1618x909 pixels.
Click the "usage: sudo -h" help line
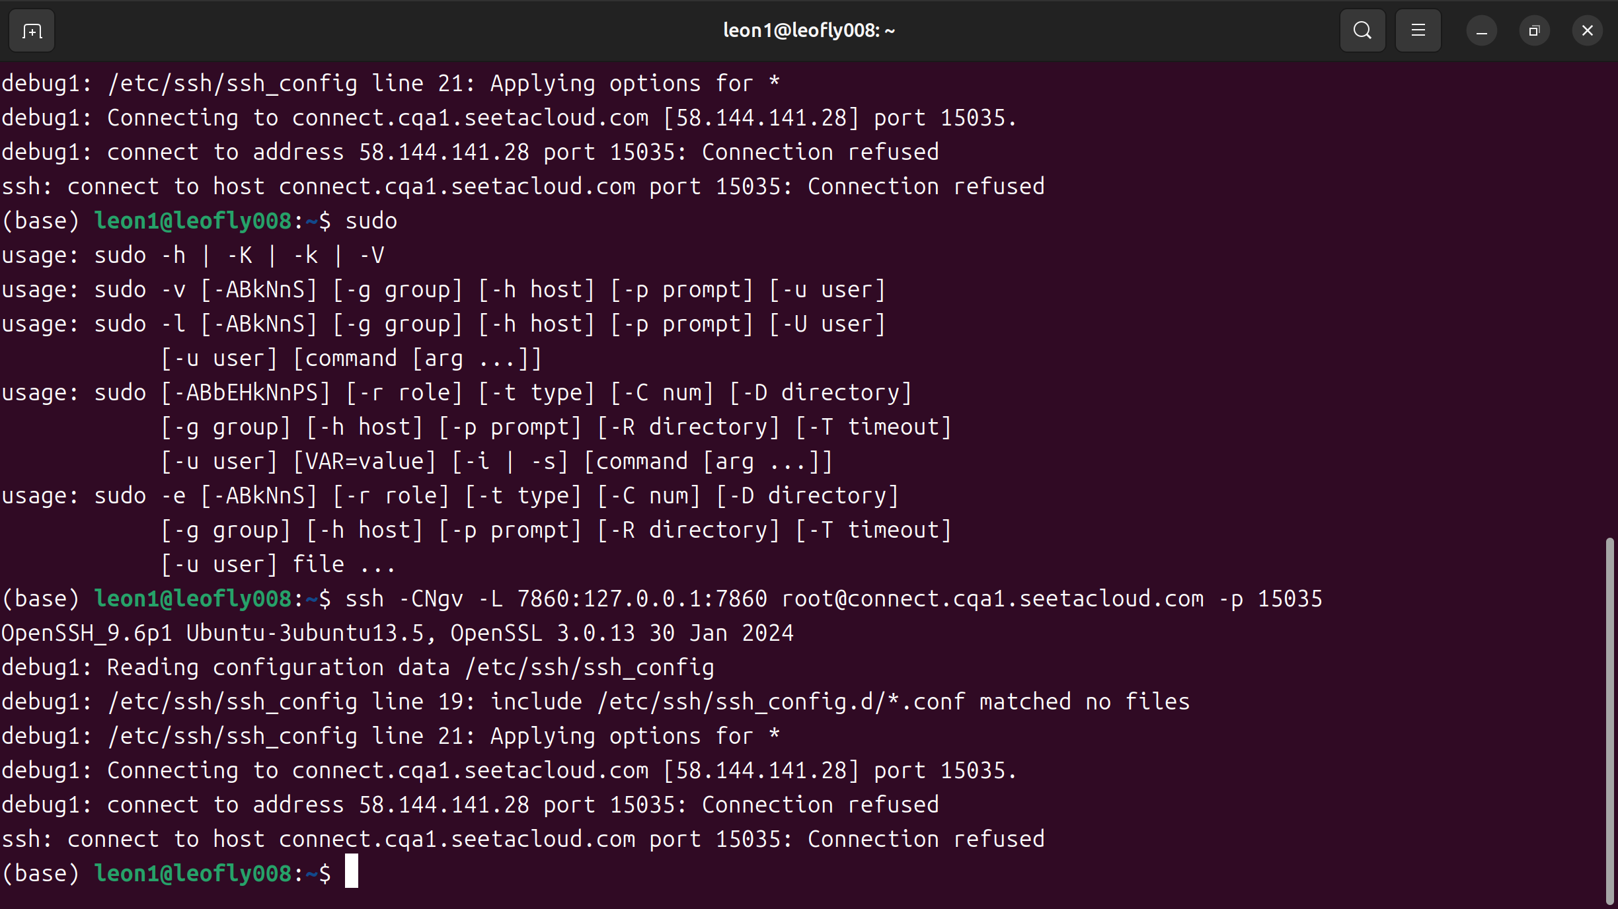(193, 255)
